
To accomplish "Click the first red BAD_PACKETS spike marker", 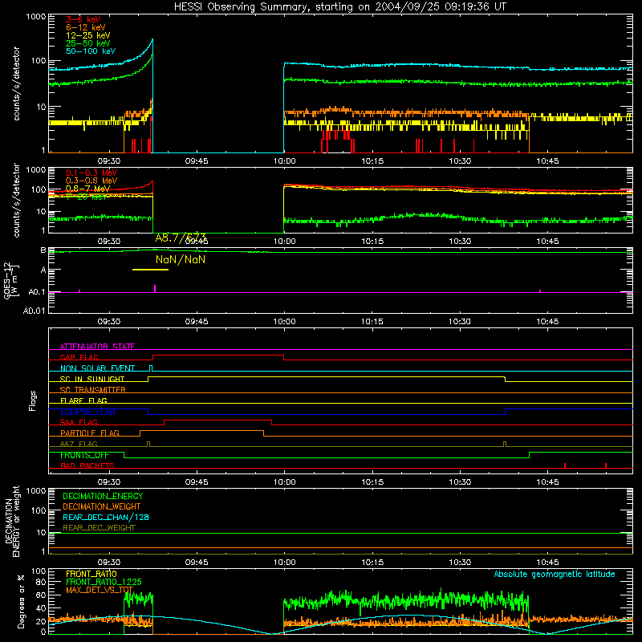I will pyautogui.click(x=565, y=465).
